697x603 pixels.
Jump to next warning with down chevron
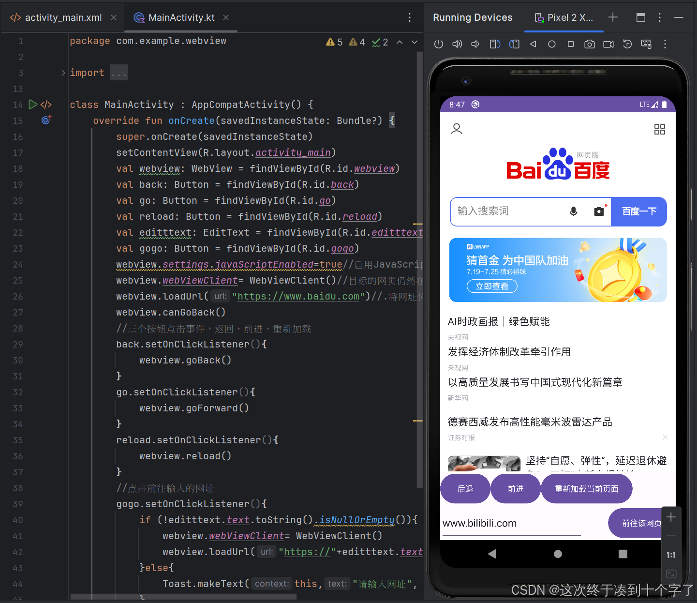coord(414,42)
